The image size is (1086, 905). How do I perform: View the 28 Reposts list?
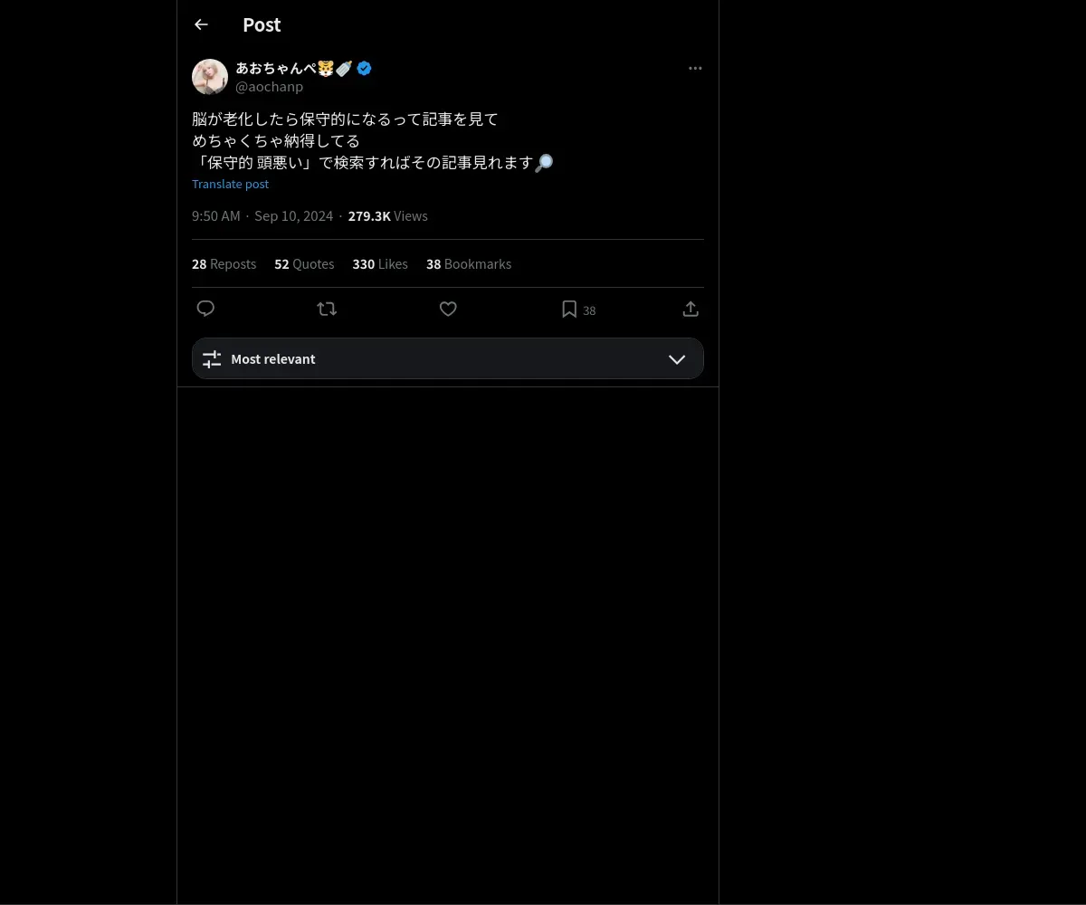point(224,264)
